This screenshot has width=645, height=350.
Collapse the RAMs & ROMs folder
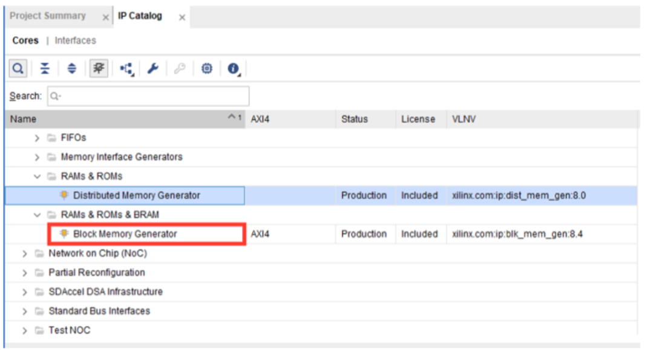coord(38,177)
